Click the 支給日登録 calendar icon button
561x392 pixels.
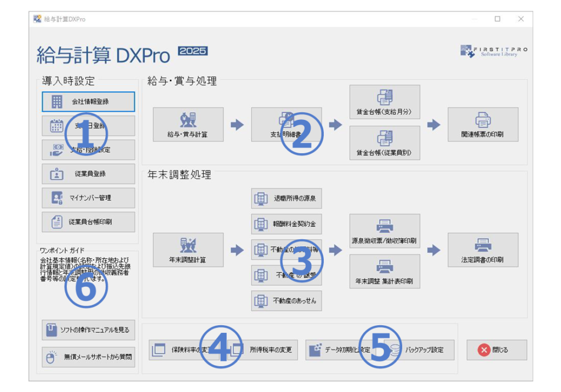point(88,125)
